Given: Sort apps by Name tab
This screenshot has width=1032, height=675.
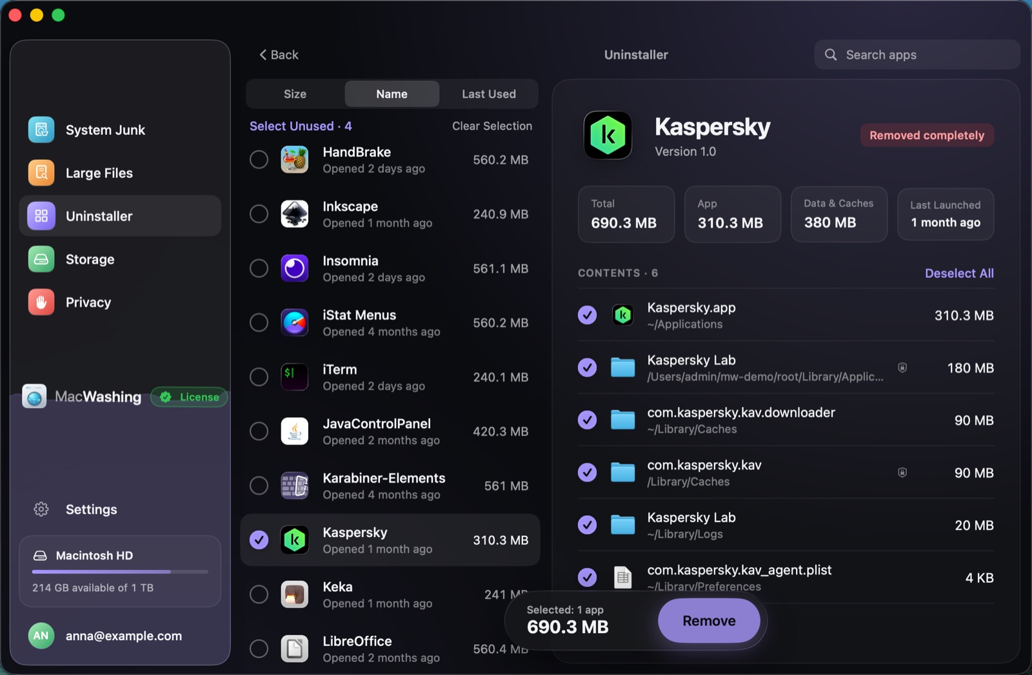Looking at the screenshot, I should pyautogui.click(x=392, y=94).
